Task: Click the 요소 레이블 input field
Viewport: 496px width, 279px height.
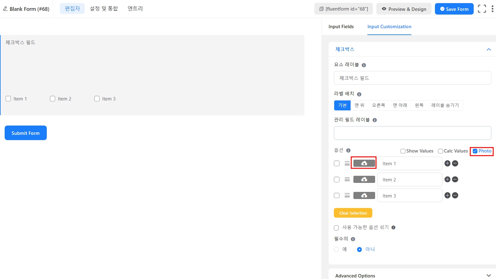Action: tap(412, 78)
